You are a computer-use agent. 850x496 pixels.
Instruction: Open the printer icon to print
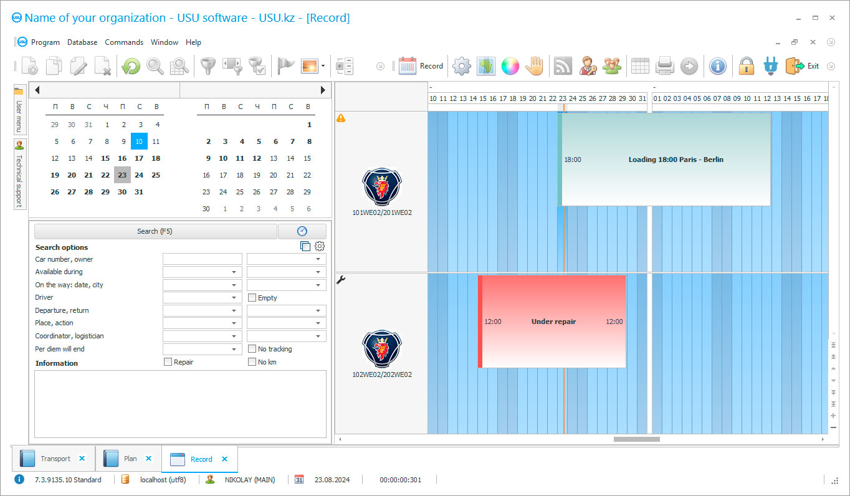[664, 65]
